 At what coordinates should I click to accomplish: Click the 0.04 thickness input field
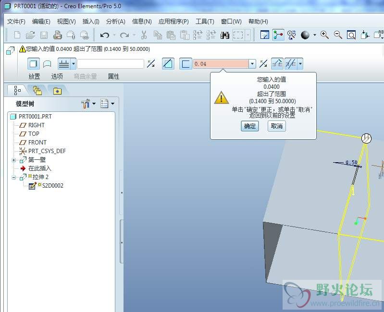coord(221,64)
